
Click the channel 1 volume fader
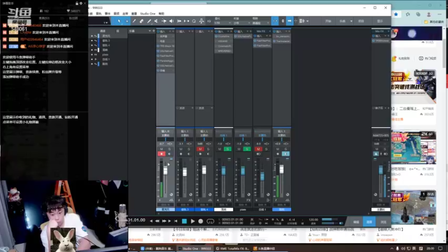tap(165, 170)
